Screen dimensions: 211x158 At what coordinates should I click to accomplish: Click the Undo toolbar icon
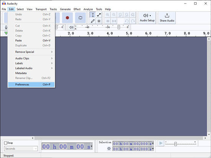tap(126, 21)
